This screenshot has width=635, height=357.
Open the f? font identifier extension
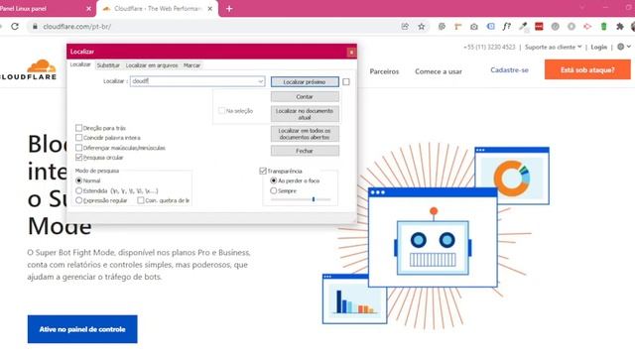507,27
